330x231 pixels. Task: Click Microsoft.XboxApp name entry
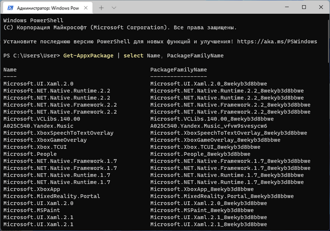pos(32,189)
